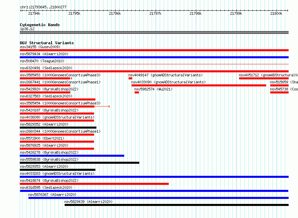The image size is (298, 218).
Task: Open nsv6327583 (Sedlazeck2020) variant
Action: (46, 96)
